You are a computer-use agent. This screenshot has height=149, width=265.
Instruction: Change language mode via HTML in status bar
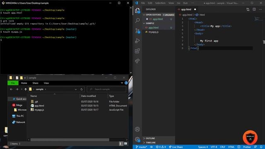[x=231, y=147]
